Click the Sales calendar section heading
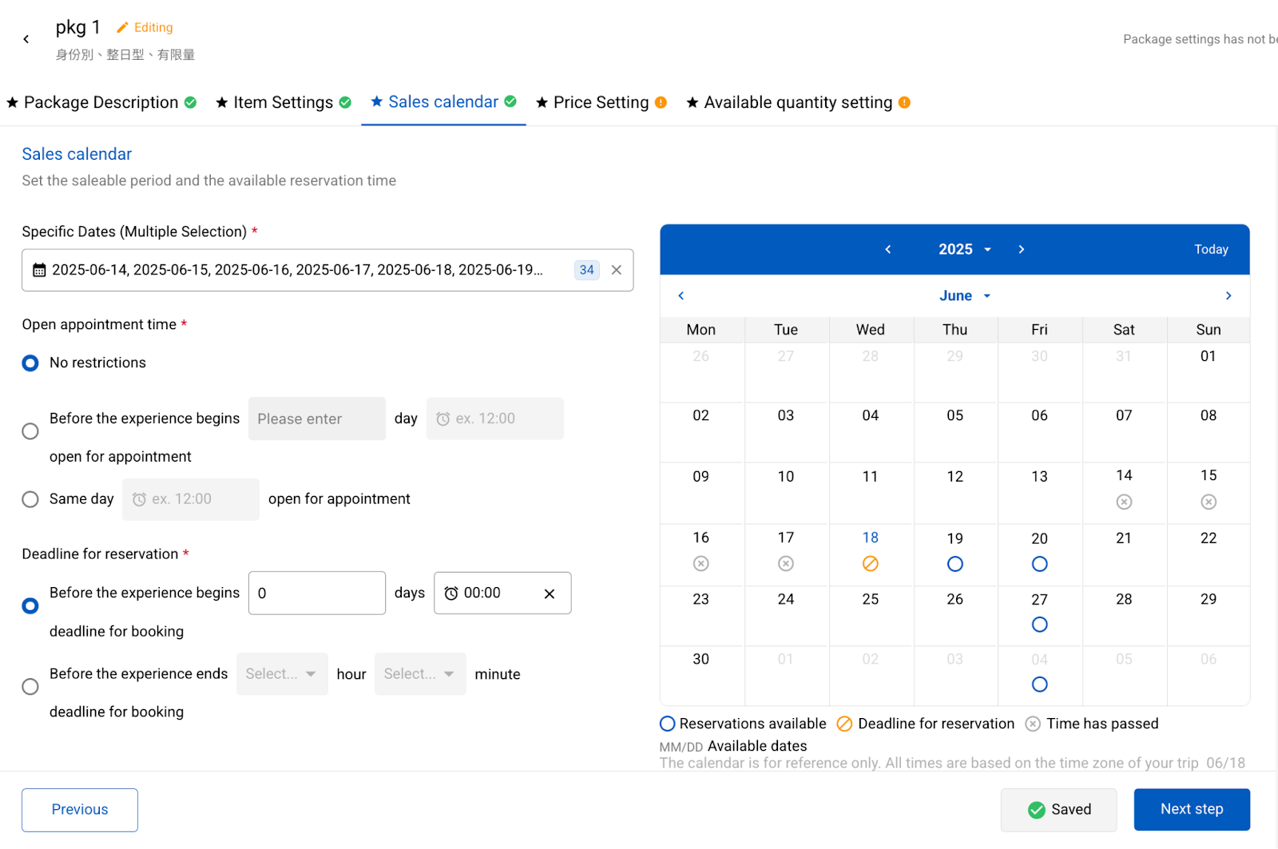 click(x=77, y=154)
